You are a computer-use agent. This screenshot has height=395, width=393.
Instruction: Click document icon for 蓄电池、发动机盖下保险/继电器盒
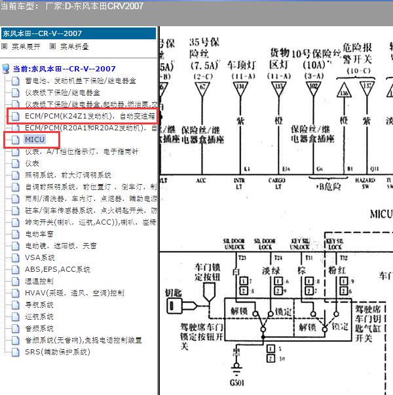click(15, 81)
